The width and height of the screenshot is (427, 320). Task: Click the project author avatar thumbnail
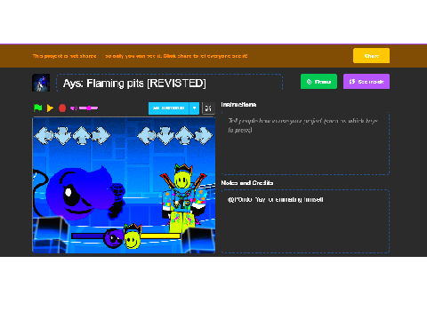[41, 83]
